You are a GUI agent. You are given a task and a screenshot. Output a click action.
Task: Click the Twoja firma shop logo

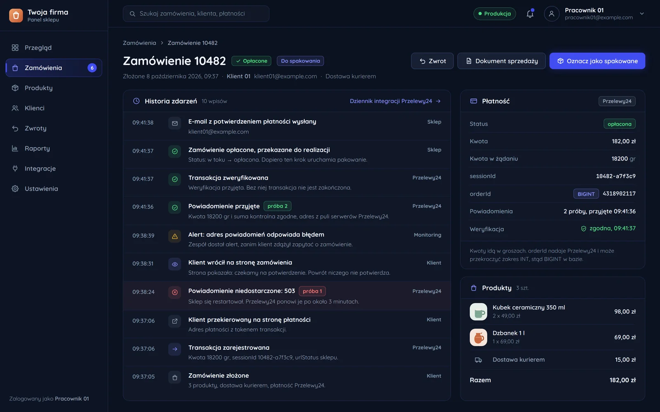[16, 15]
